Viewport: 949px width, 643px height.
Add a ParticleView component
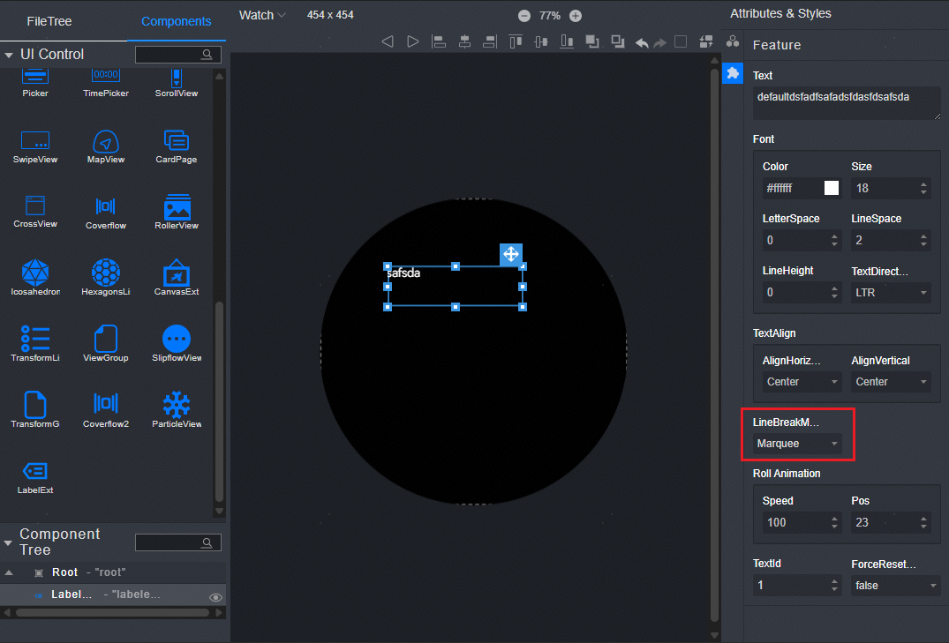tap(177, 406)
